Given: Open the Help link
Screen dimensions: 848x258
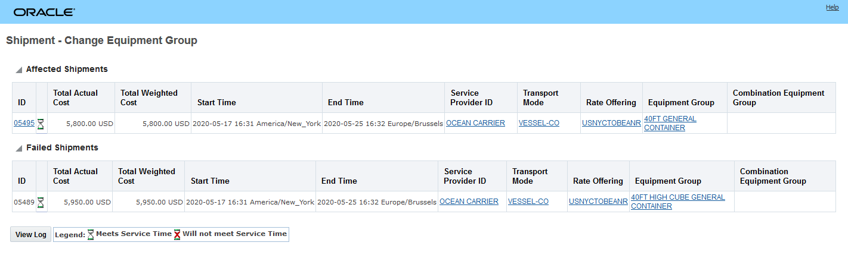Looking at the screenshot, I should tap(832, 7).
